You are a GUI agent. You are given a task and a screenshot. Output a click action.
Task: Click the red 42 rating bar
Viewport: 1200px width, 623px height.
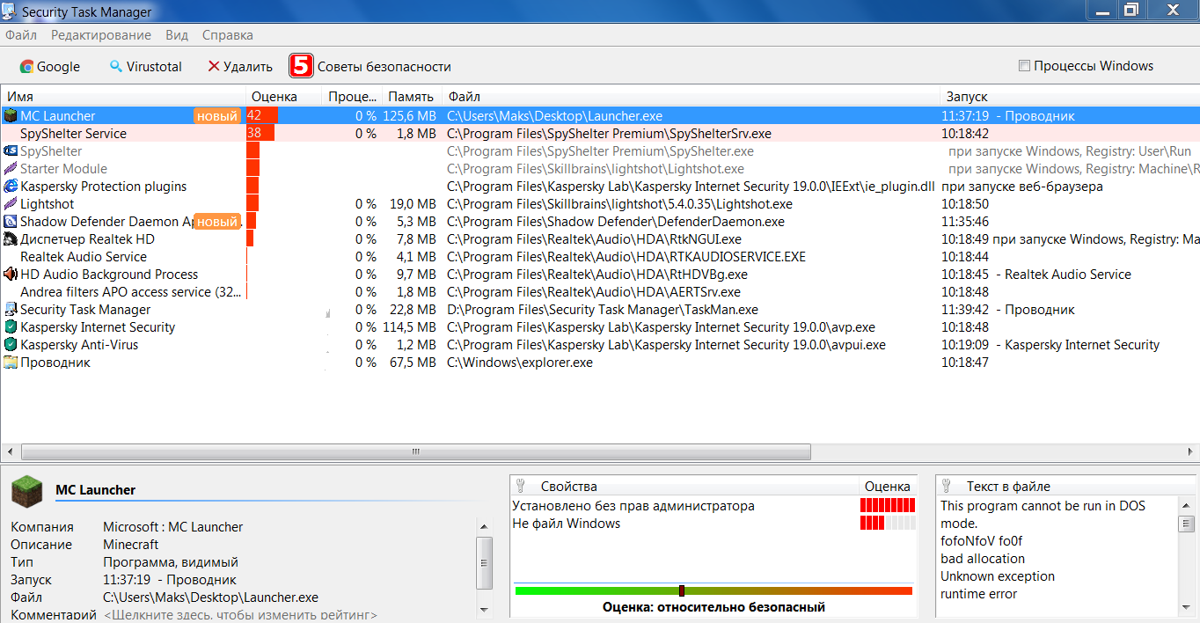(x=262, y=115)
